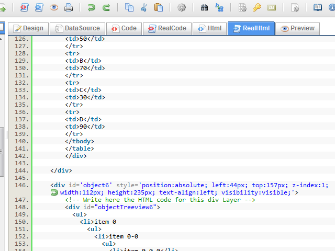Click the green undo arrow
Viewport: 335px width, 251px height.
tap(92, 8)
